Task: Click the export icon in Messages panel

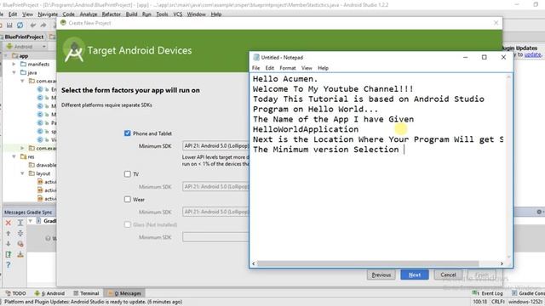Action: (9, 255)
